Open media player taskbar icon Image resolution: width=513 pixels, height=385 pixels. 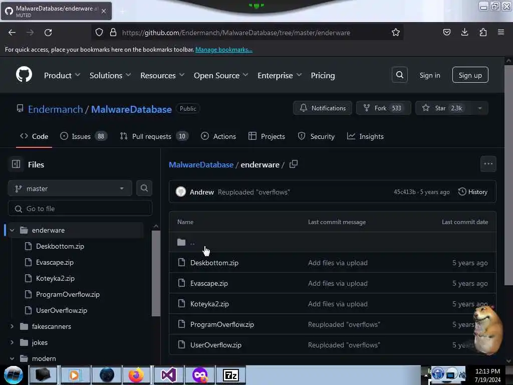74,375
